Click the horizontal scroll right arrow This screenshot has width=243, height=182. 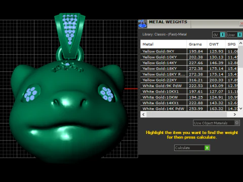(235, 114)
